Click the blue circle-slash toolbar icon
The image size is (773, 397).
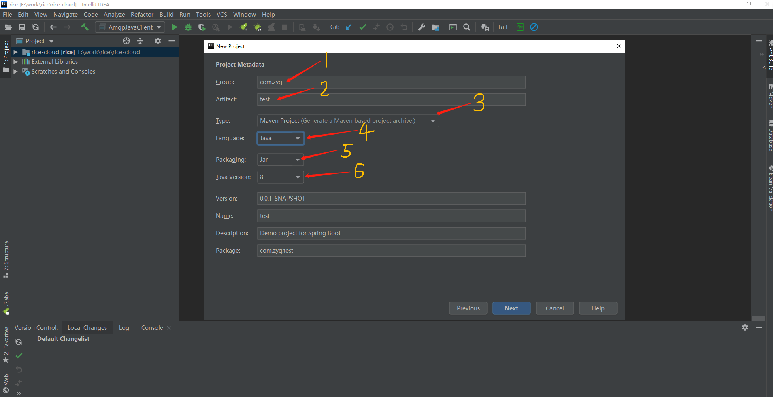tap(534, 27)
